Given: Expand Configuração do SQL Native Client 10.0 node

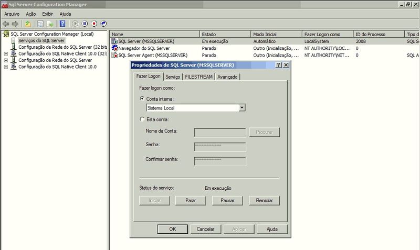Looking at the screenshot, I should coord(6,67).
